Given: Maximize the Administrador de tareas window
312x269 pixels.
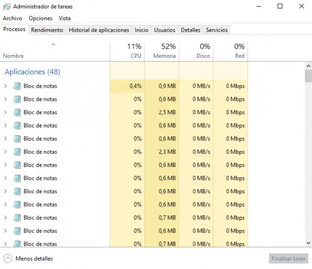Looking at the screenshot, I should tap(280, 6).
